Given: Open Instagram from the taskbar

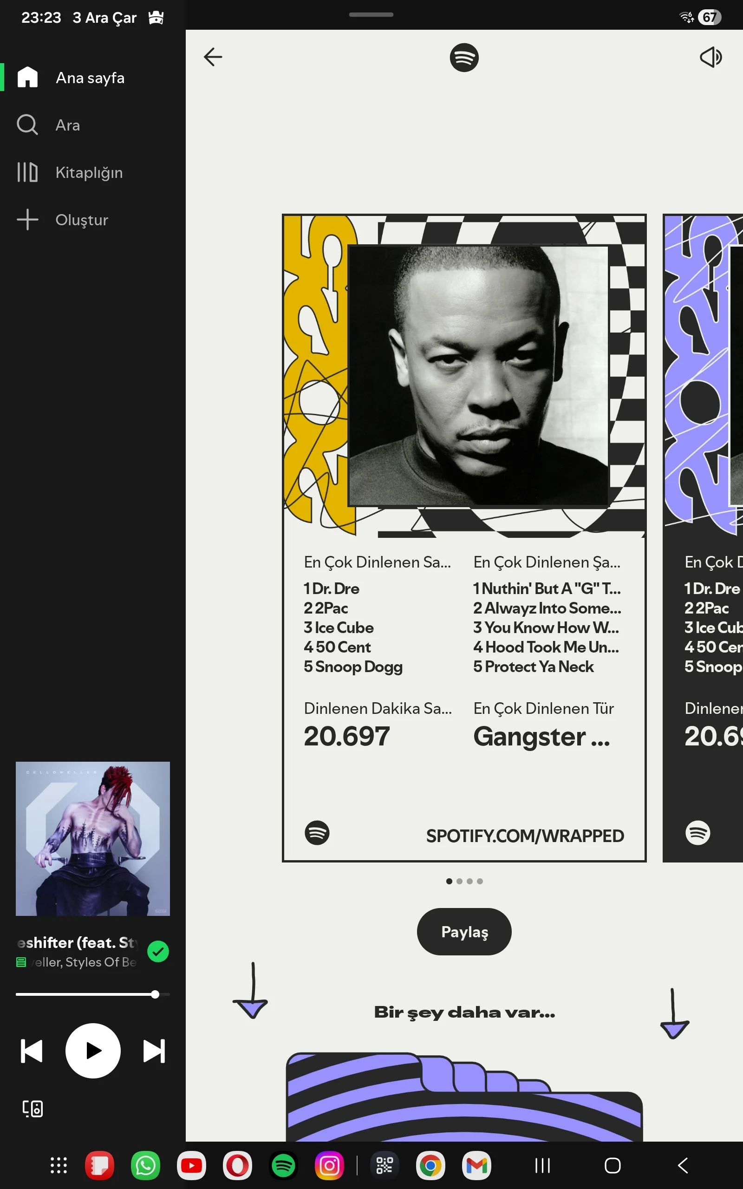Looking at the screenshot, I should [329, 1165].
